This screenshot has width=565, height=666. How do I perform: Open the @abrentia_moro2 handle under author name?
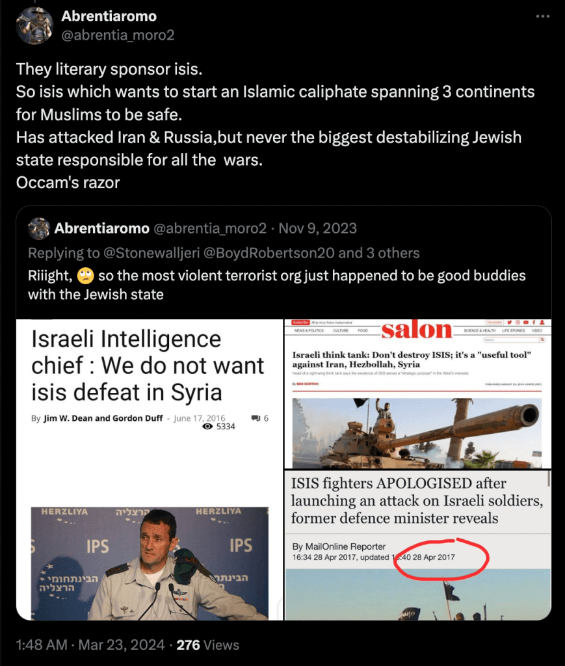click(118, 35)
